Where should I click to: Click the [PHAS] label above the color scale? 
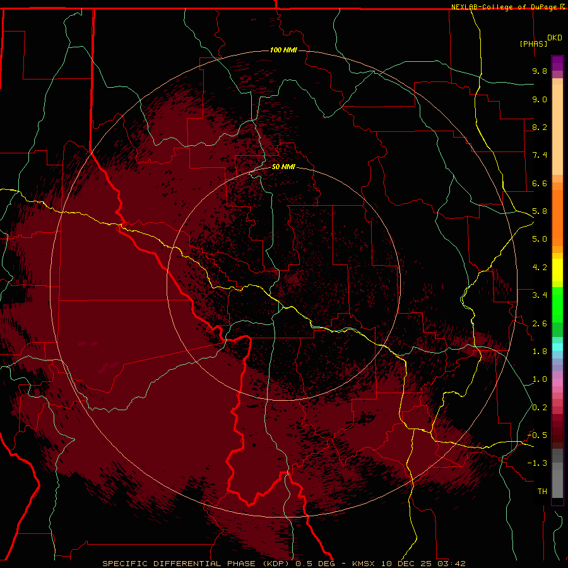click(533, 44)
